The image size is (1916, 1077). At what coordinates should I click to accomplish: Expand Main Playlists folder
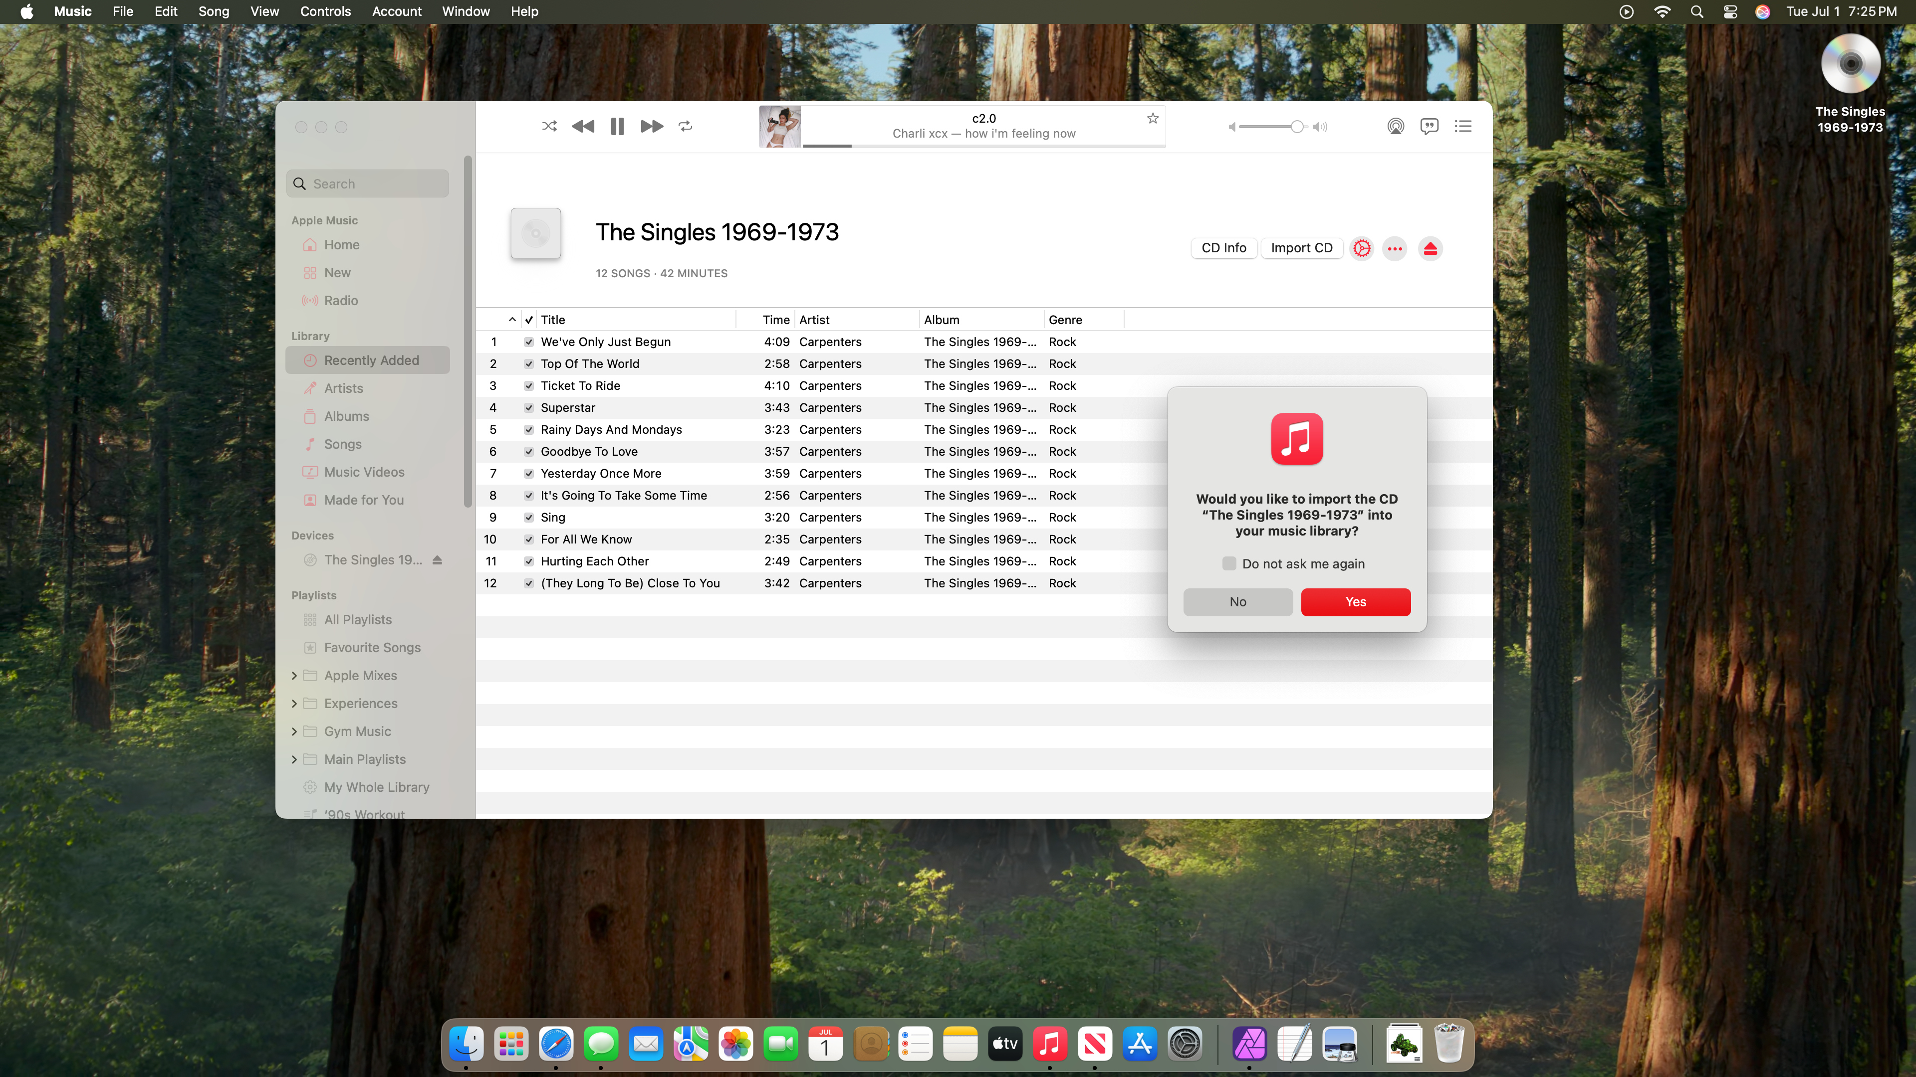[294, 759]
